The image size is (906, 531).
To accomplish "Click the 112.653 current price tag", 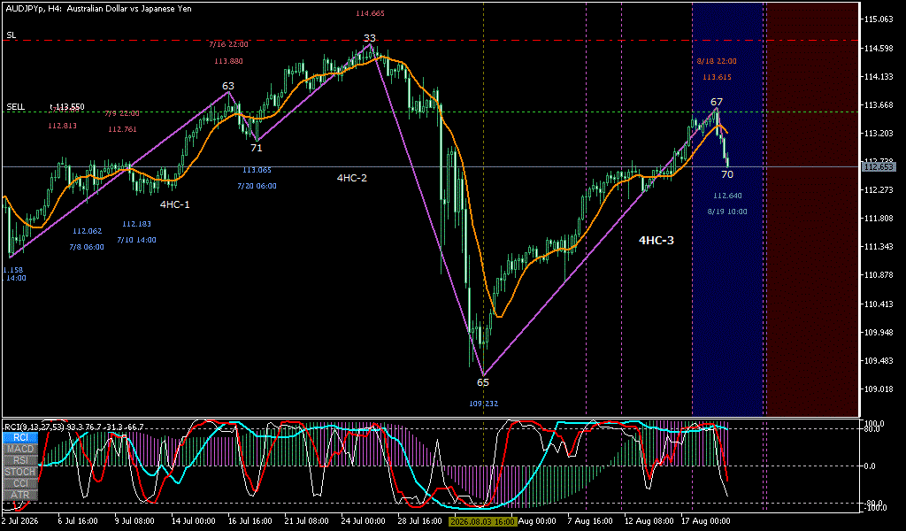I will tap(879, 167).
